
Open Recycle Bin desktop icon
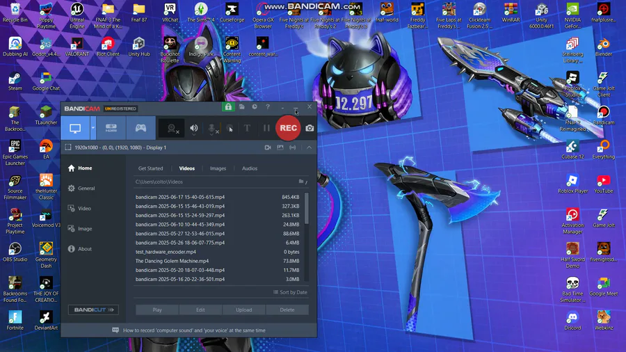[15, 13]
